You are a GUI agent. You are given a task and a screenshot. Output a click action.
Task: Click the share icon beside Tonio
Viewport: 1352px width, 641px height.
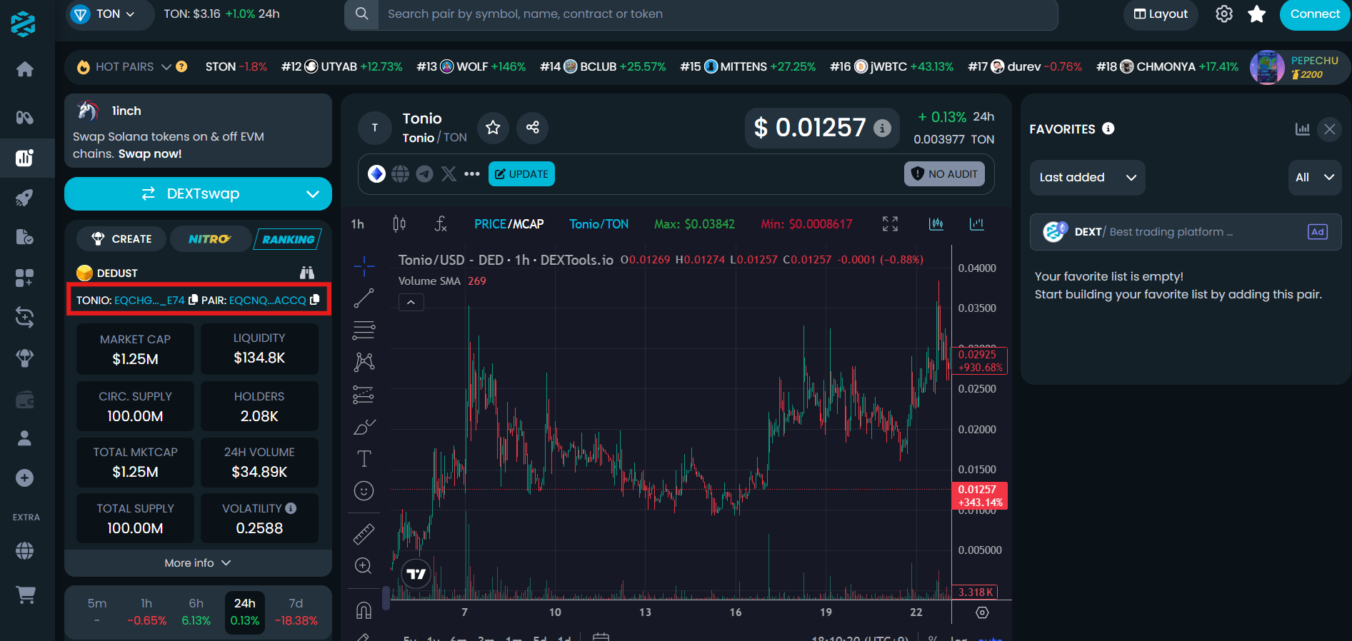tap(532, 127)
